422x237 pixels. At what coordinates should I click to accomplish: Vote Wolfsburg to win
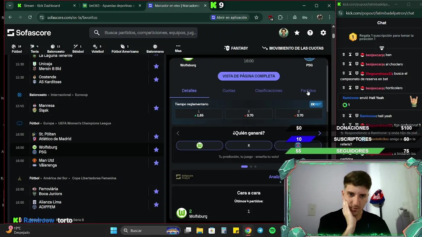pyautogui.click(x=199, y=145)
